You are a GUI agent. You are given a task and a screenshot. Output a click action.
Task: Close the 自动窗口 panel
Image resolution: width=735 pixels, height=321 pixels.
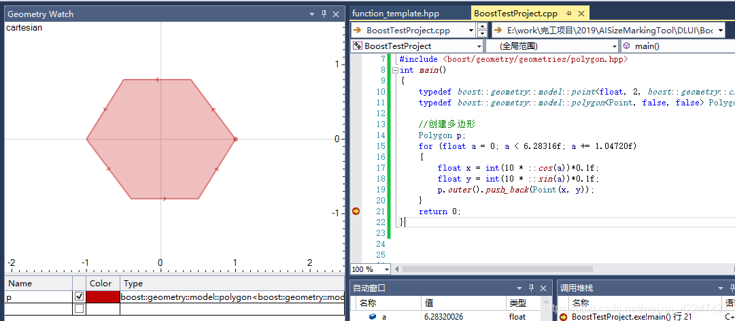[x=543, y=288]
